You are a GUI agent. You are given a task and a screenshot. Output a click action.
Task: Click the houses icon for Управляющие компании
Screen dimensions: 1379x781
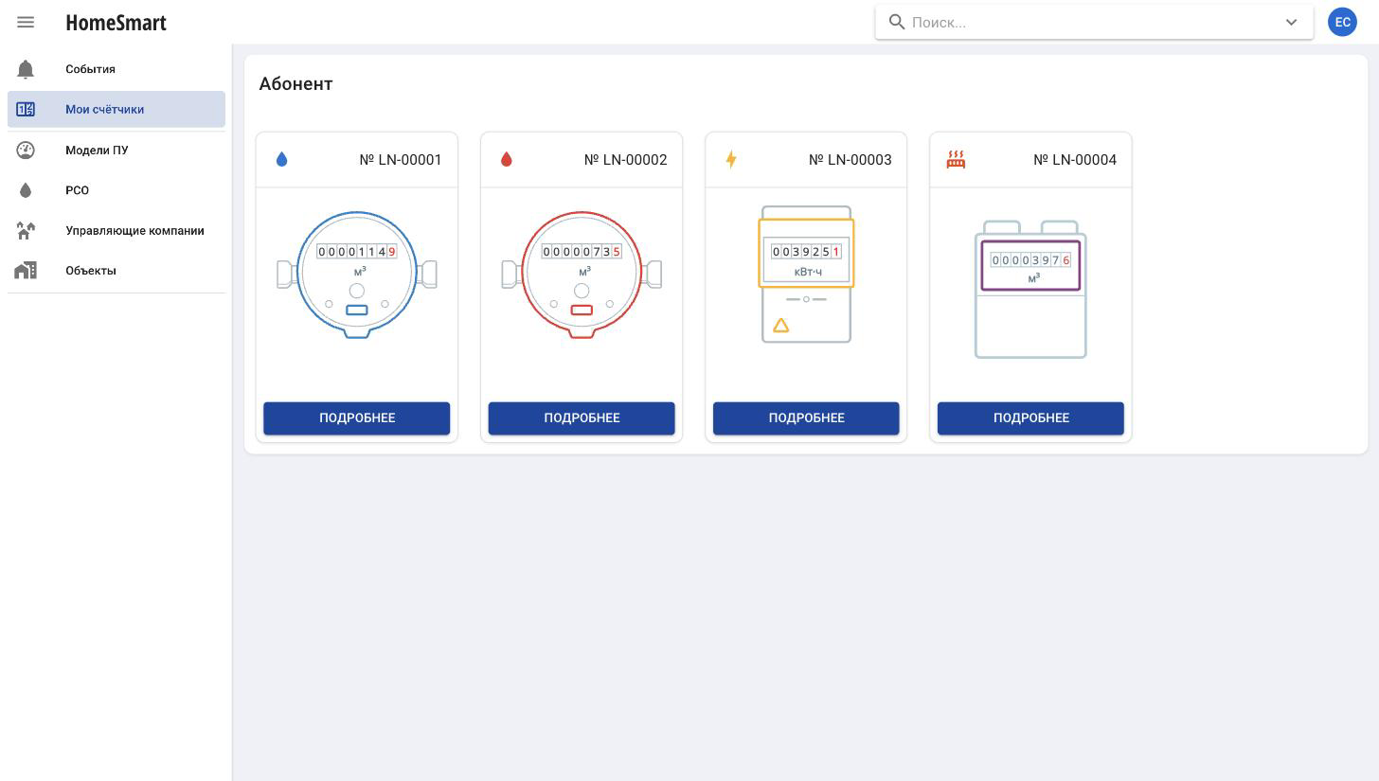(26, 230)
